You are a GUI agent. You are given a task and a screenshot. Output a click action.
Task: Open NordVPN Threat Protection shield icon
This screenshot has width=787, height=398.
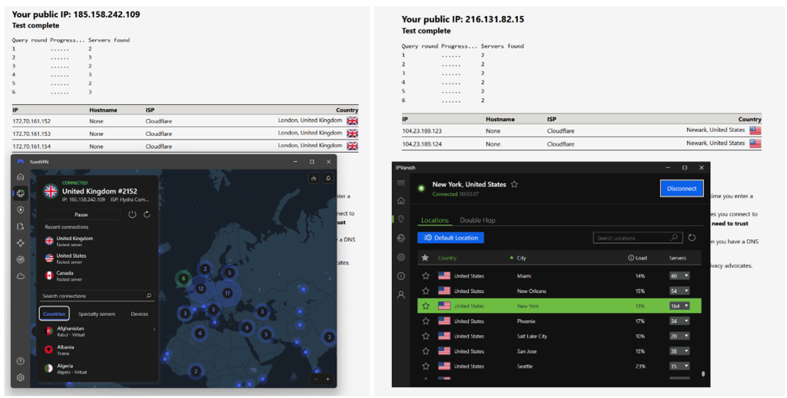(x=20, y=210)
